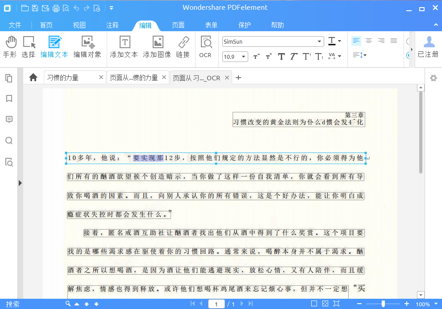Apply subscript formatting
This screenshot has height=309, width=442.
tap(319, 56)
